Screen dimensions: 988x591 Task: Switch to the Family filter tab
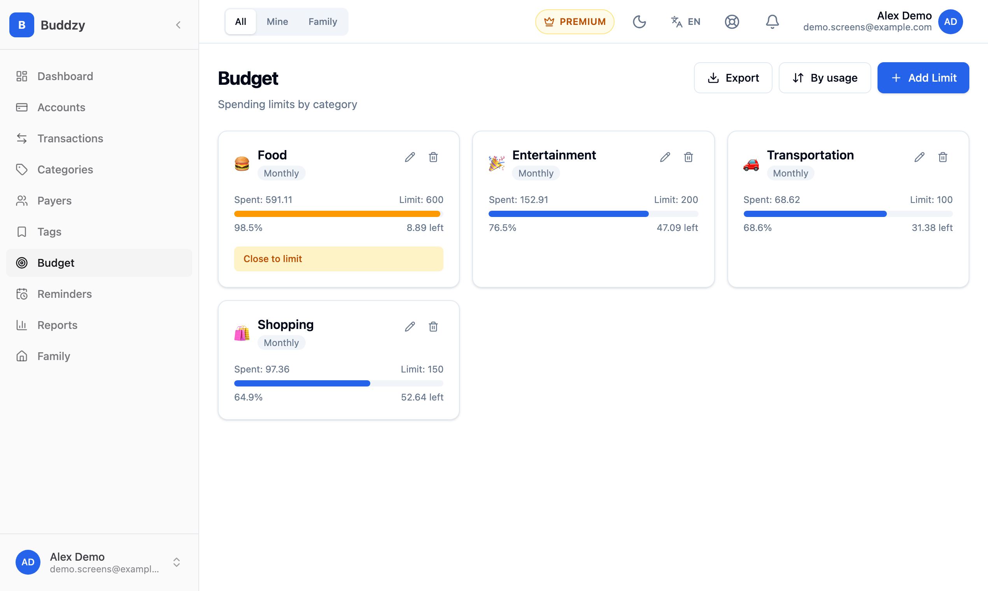coord(323,21)
